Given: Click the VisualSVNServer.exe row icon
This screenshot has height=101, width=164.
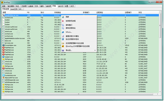Looking at the screenshot, I should point(4,15).
